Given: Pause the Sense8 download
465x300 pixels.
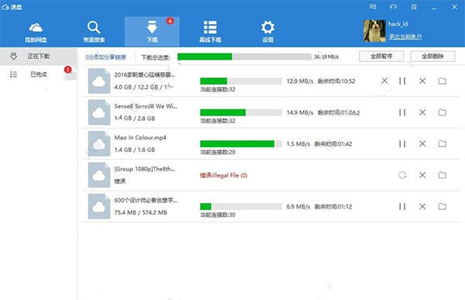Looking at the screenshot, I should pyautogui.click(x=402, y=112).
